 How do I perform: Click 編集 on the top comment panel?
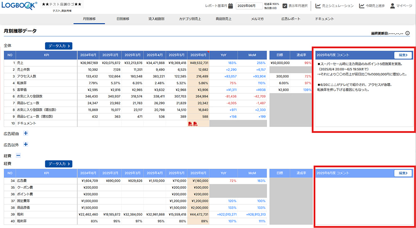click(x=403, y=55)
